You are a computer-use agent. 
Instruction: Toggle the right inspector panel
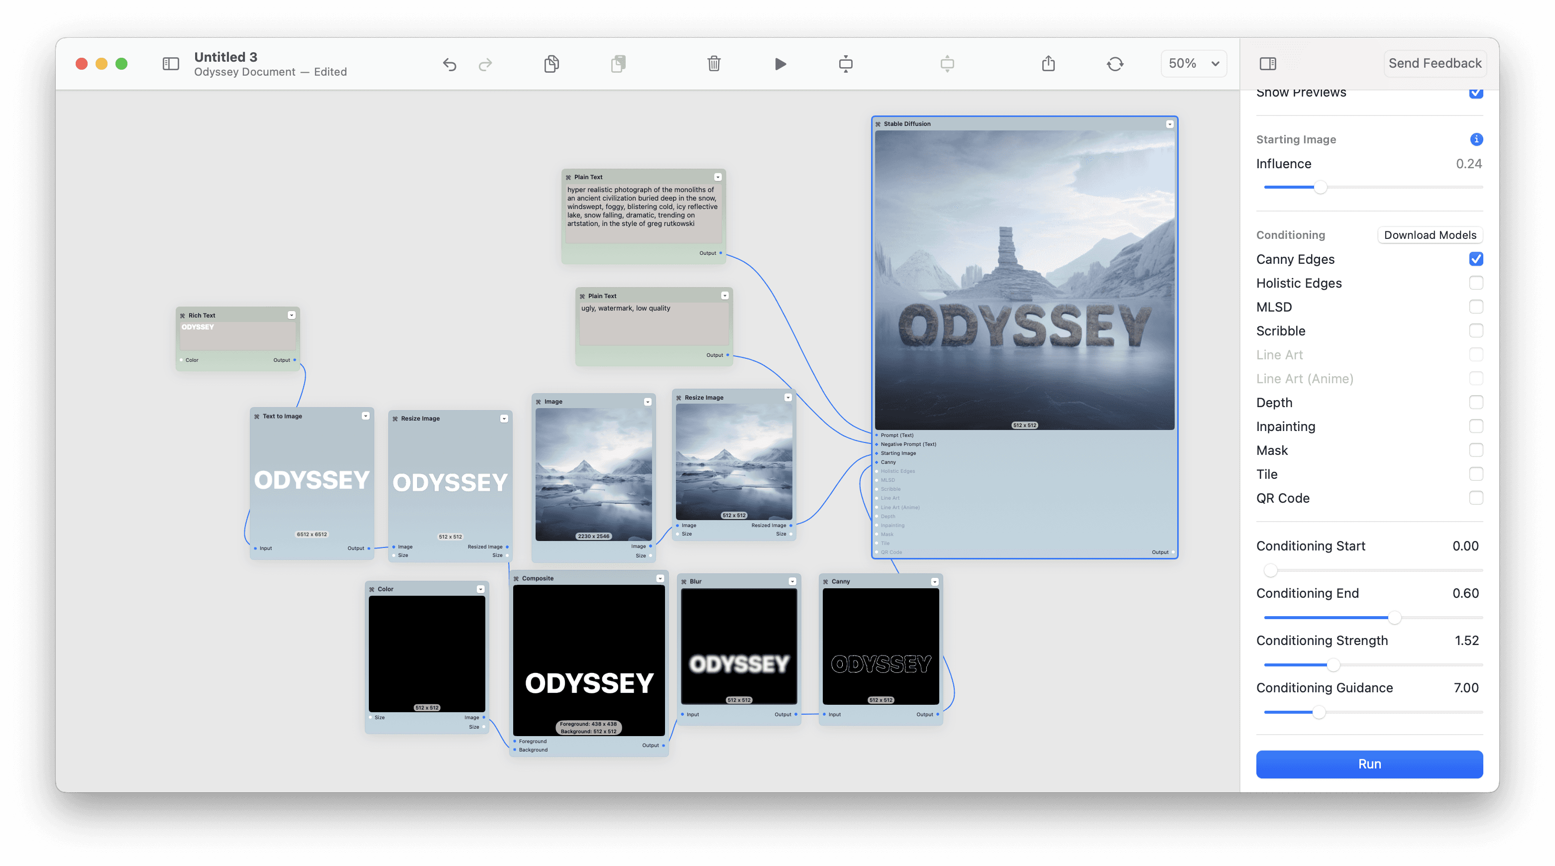(x=1268, y=63)
